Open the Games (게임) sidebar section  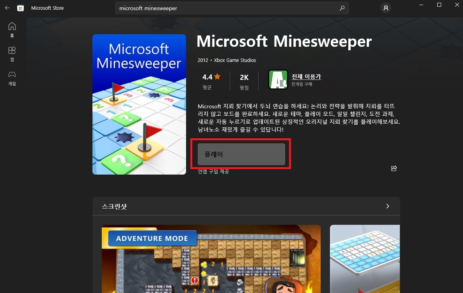pos(12,78)
